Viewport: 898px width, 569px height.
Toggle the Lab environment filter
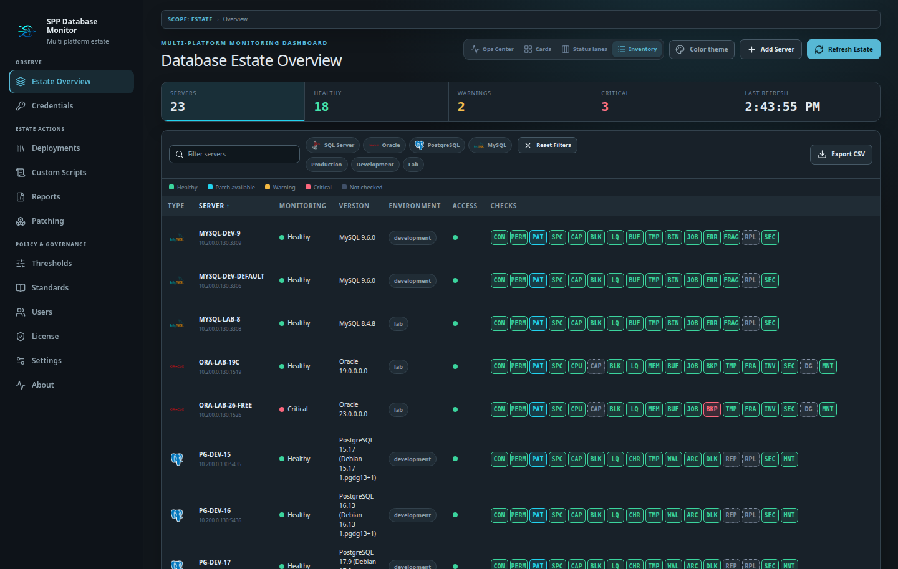(413, 165)
